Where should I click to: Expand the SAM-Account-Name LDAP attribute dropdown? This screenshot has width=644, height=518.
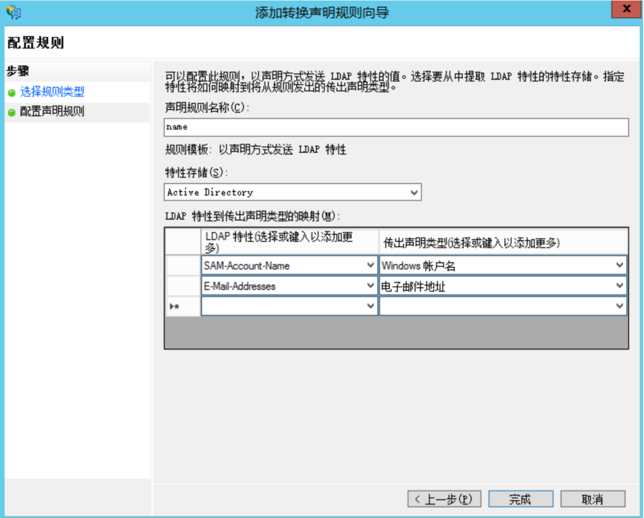click(x=370, y=265)
